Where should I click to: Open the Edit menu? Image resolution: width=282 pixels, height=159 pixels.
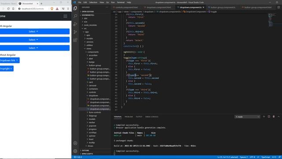[85, 2]
